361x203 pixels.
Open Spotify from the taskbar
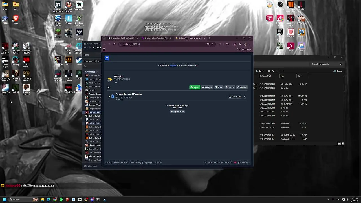point(61,200)
